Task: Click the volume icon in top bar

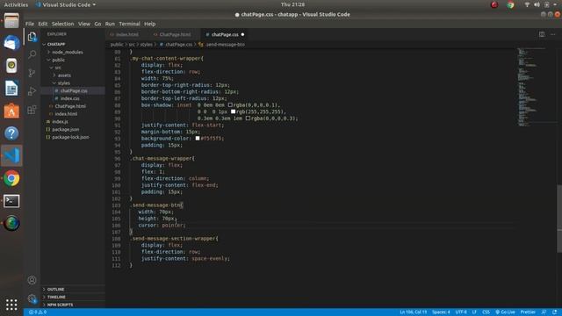Action: [x=537, y=4]
